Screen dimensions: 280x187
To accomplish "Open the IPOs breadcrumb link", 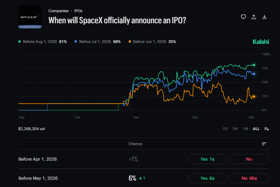I will coord(78,11).
